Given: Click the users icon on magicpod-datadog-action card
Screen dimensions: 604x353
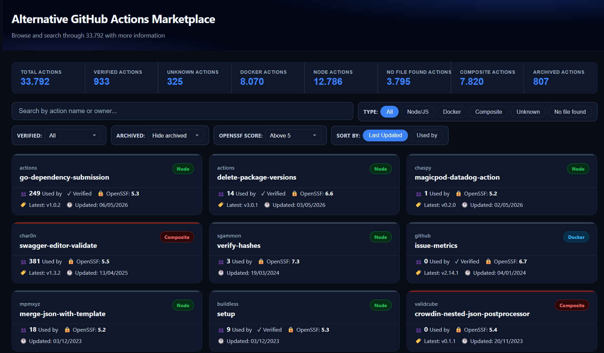Looking at the screenshot, I should [419, 194].
